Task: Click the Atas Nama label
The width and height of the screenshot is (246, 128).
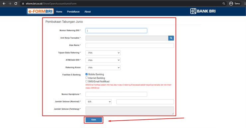Action: [75, 45]
